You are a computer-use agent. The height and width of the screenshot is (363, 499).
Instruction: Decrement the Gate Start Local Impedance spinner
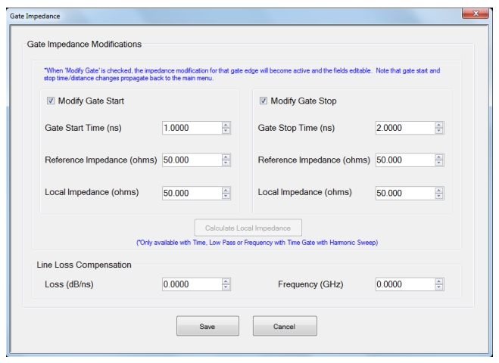tap(225, 196)
